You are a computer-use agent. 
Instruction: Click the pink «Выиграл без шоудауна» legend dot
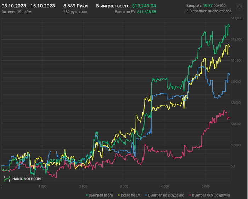190,195
